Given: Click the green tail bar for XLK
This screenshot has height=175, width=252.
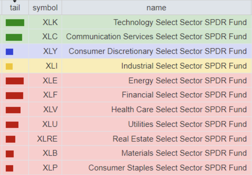Looking at the screenshot, I should [x=15, y=23].
